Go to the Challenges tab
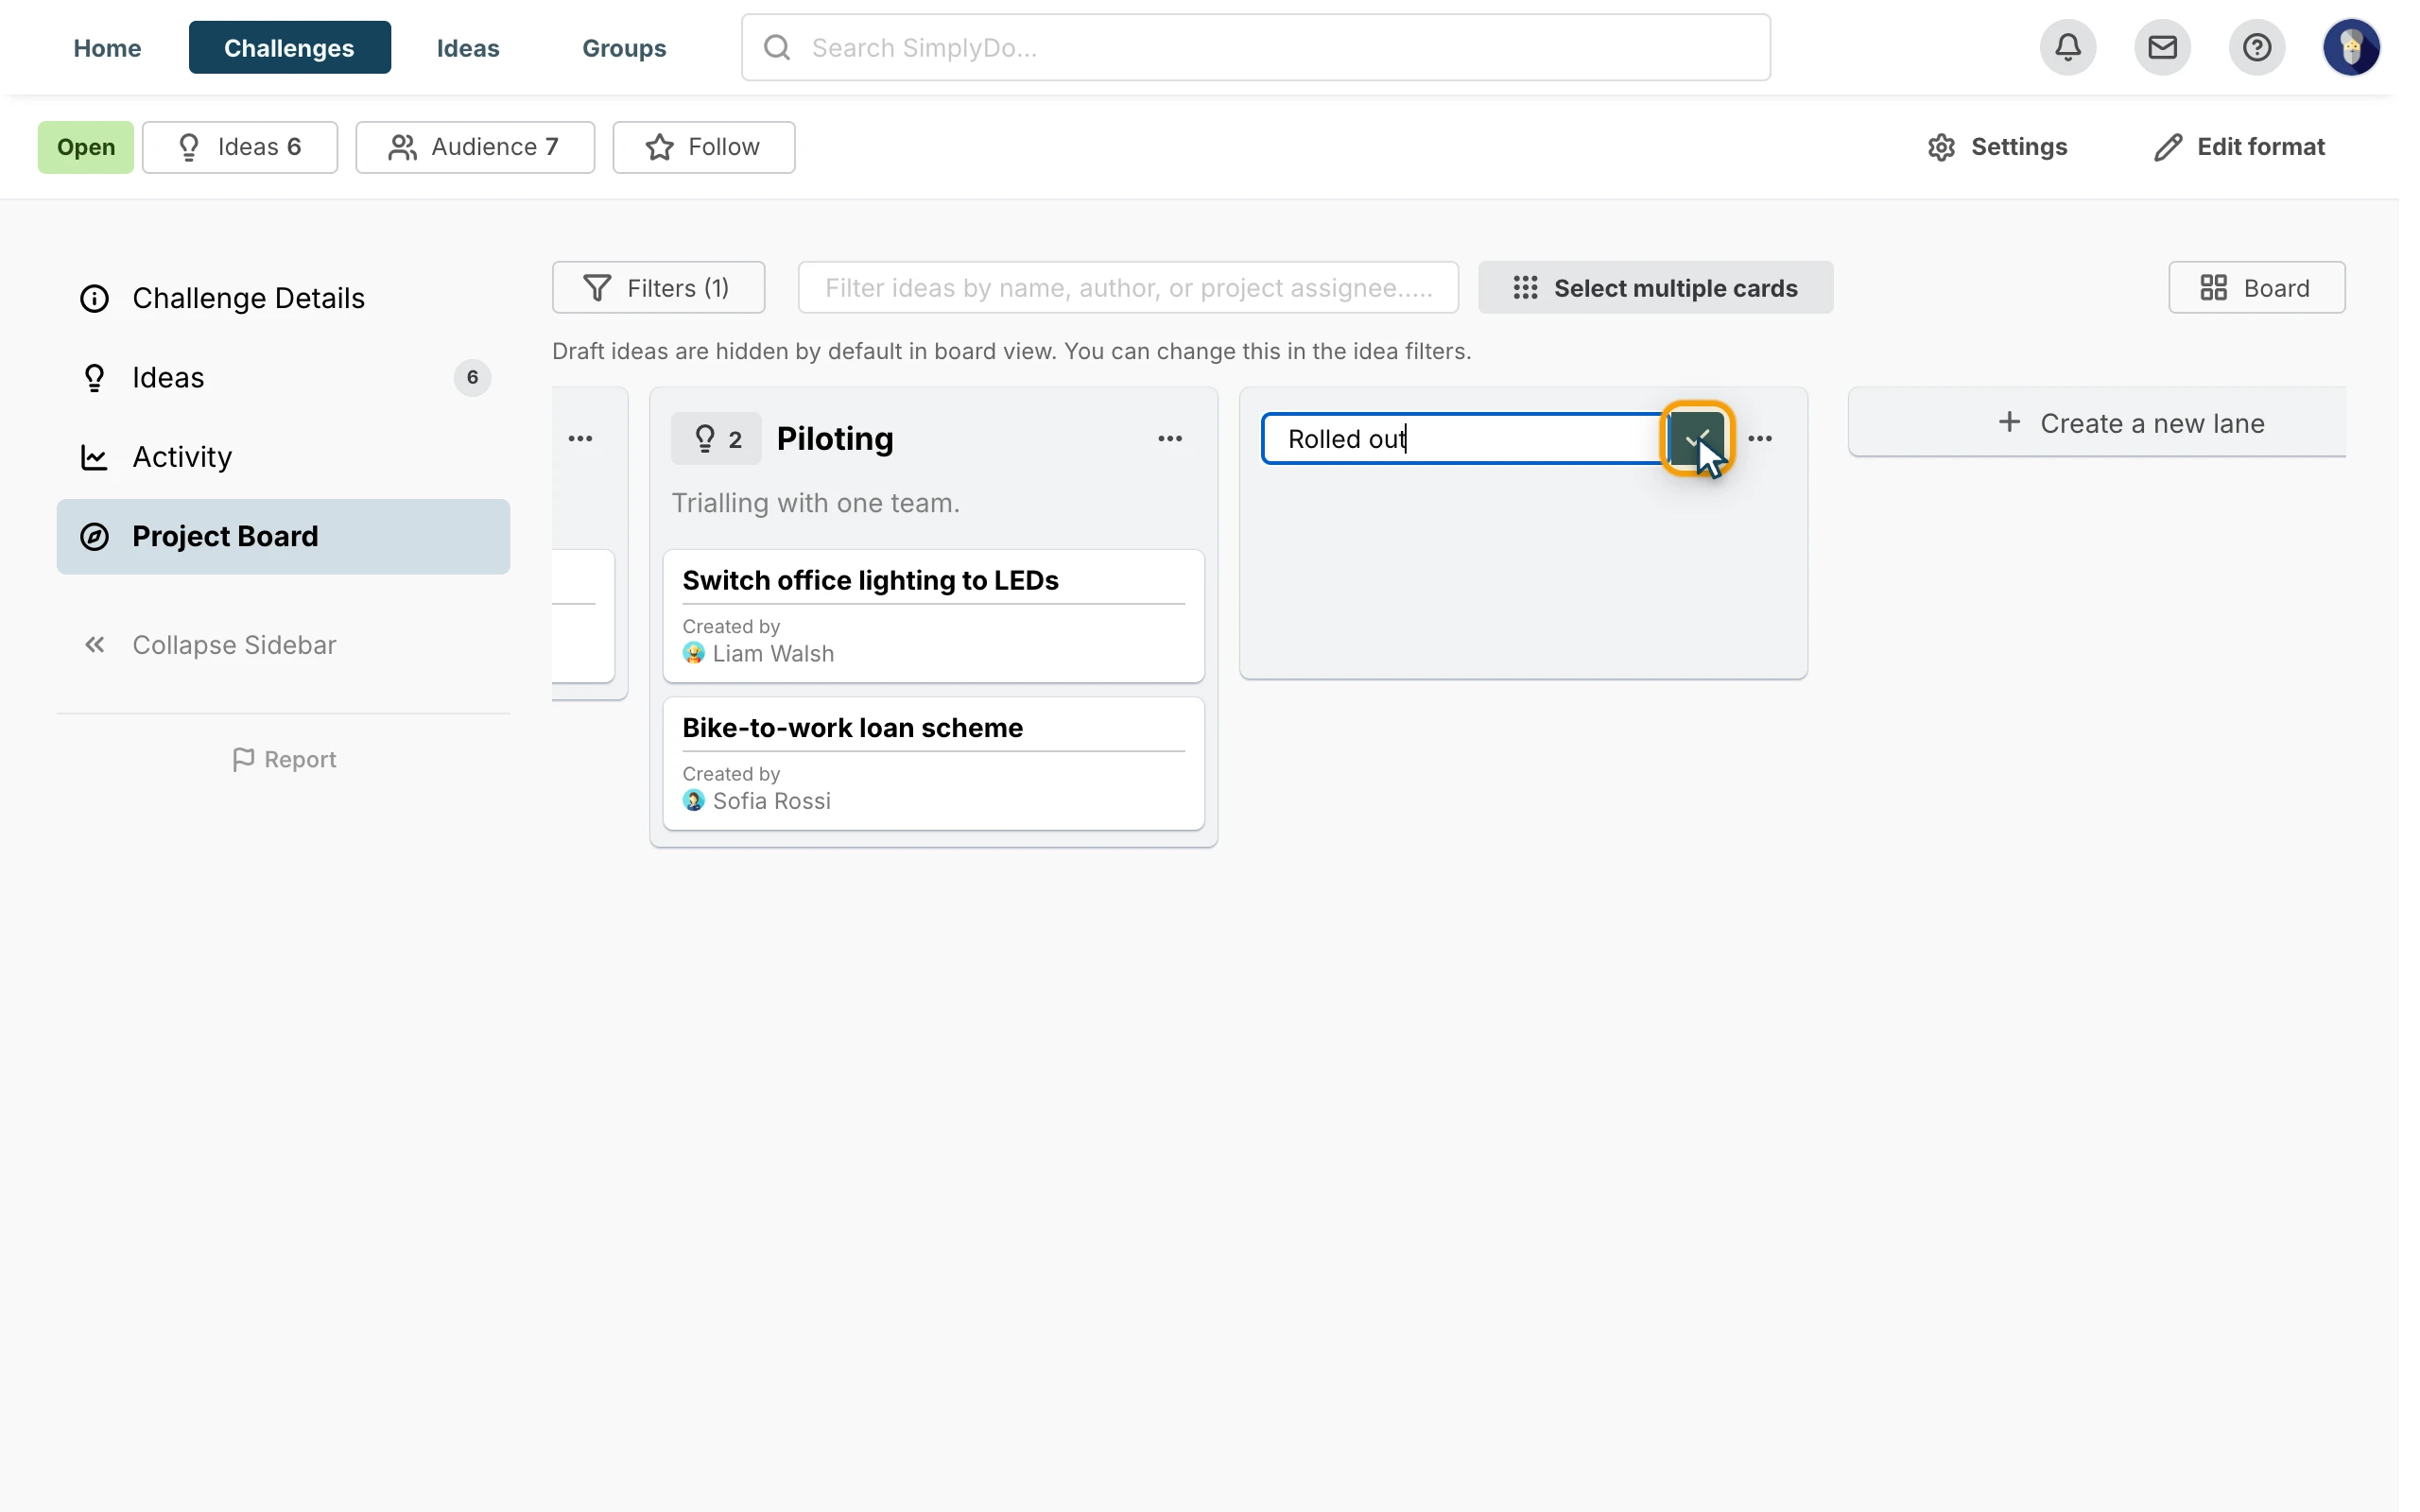Image resolution: width=2420 pixels, height=1512 pixels. (289, 47)
